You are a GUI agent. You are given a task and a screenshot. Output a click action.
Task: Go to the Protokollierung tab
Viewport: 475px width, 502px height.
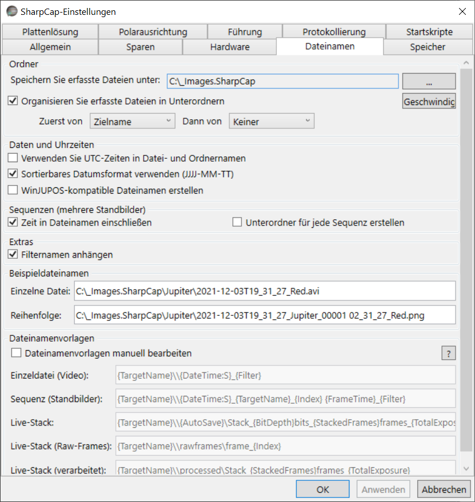tap(334, 31)
